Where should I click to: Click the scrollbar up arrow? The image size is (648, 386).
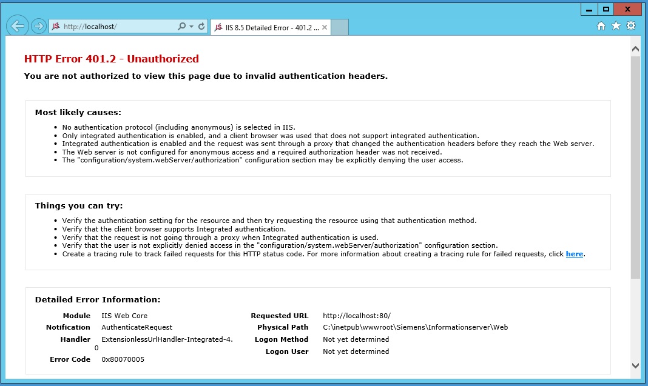coord(636,48)
